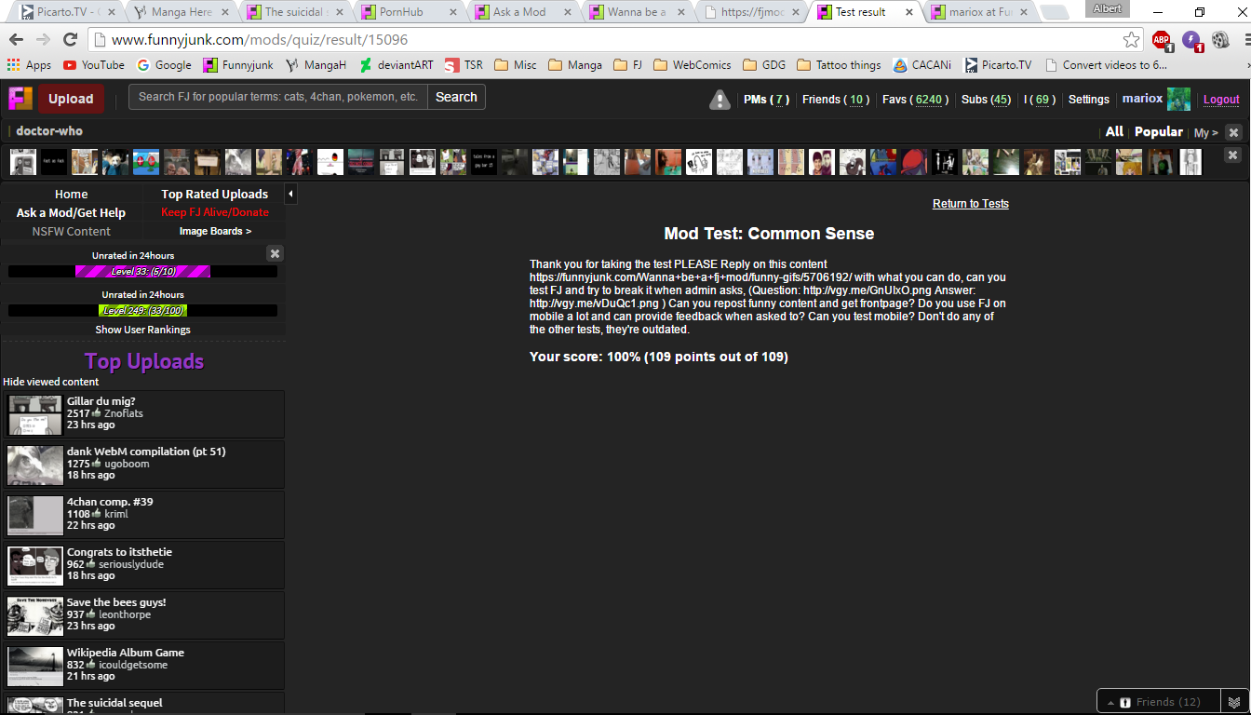Focus the Search FJ input field
The height and width of the screenshot is (715, 1251).
pyautogui.click(x=277, y=97)
